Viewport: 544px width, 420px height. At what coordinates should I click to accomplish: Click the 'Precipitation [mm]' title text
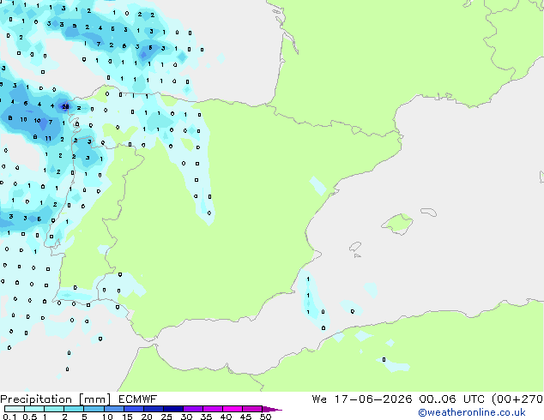[56, 399]
